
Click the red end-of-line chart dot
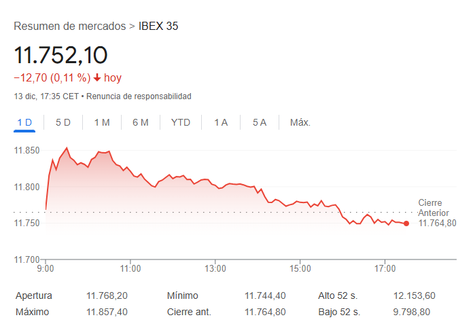406,223
